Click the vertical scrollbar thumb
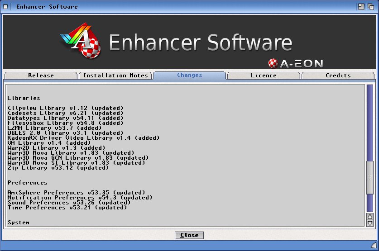Screen dimensions: 379x251 pos(370,178)
